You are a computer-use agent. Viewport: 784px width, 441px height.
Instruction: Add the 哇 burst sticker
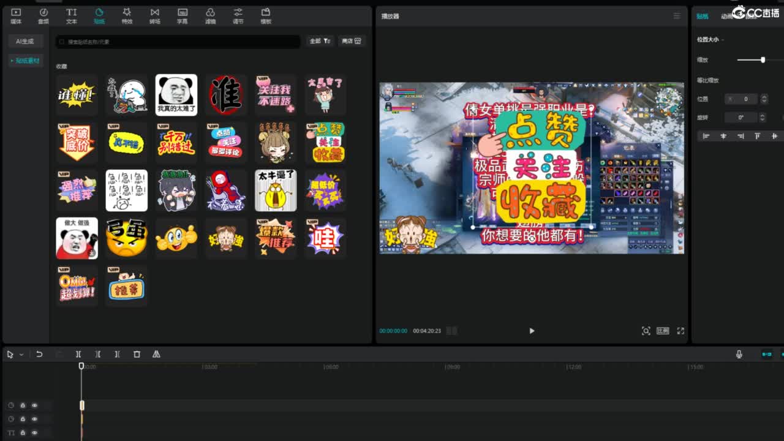pos(325,238)
